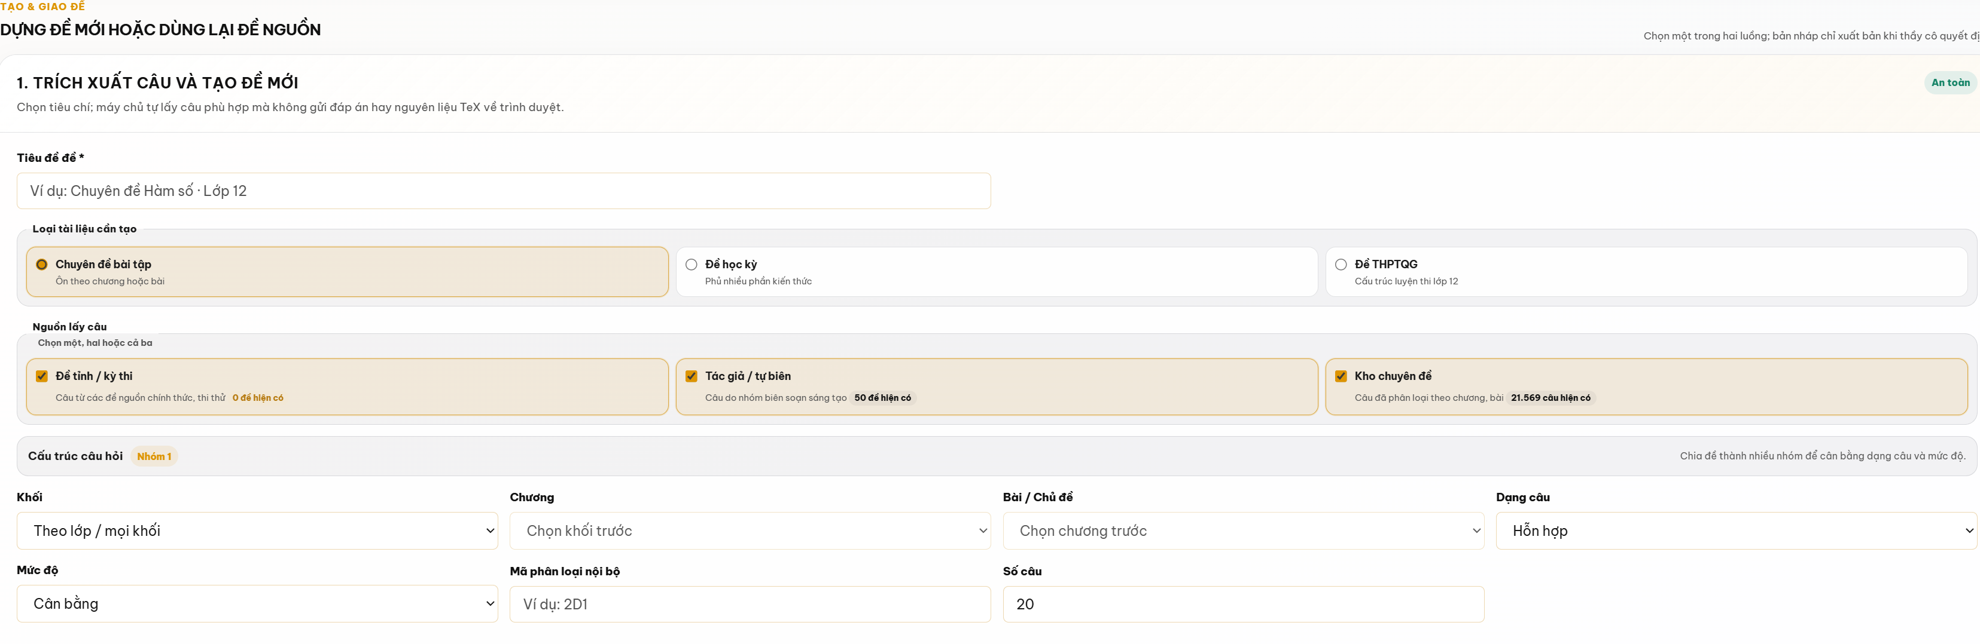The width and height of the screenshot is (1980, 644).
Task: Click the Nhóm 1 badge
Action: click(154, 456)
